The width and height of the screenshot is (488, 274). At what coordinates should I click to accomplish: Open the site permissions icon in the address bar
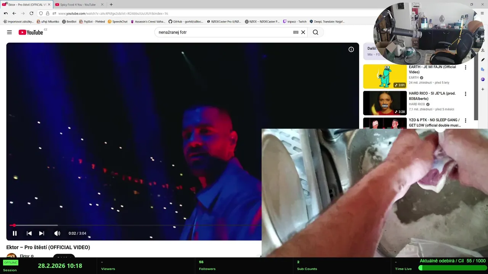click(54, 13)
